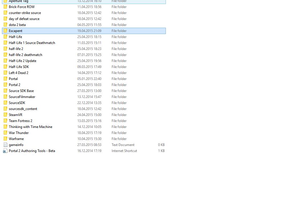Screen dimensions: 306x220
Task: Click the SourceSDK folder icon
Action: pyautogui.click(x=5, y=103)
